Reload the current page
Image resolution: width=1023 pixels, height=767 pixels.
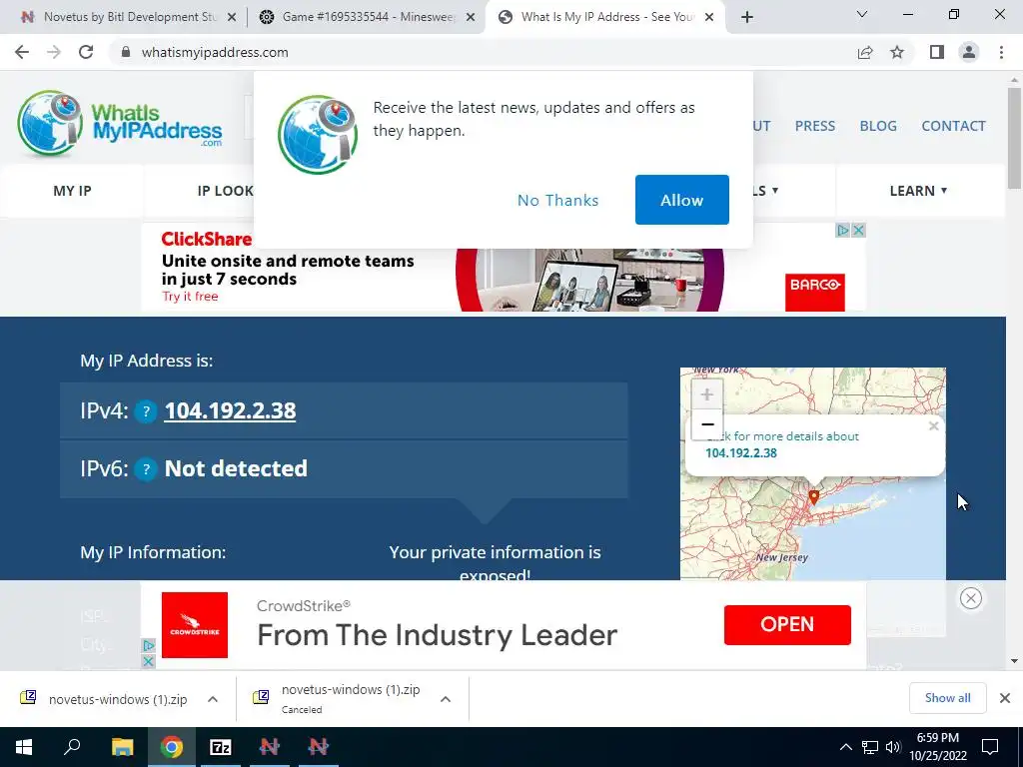click(x=86, y=52)
